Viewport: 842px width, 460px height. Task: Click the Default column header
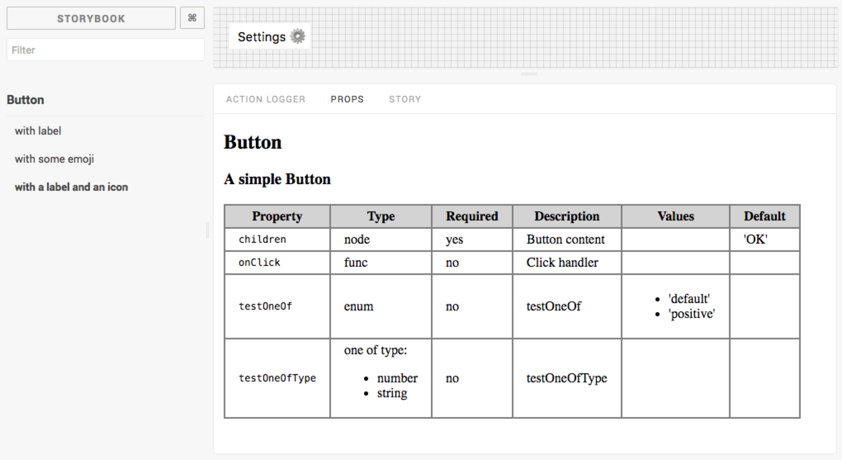[x=764, y=216]
